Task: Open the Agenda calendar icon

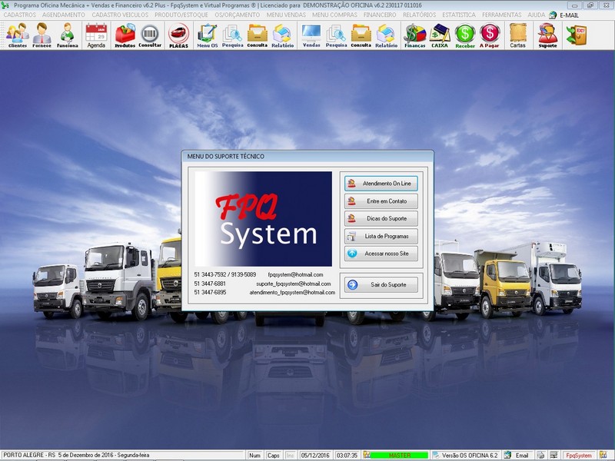Action: pyautogui.click(x=96, y=35)
